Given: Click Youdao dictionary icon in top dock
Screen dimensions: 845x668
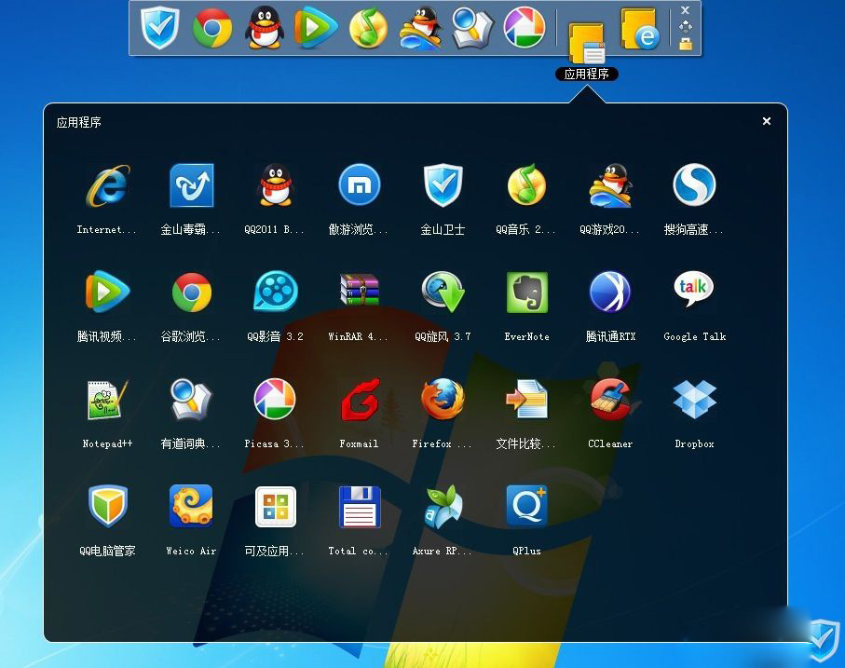Looking at the screenshot, I should pyautogui.click(x=472, y=28).
